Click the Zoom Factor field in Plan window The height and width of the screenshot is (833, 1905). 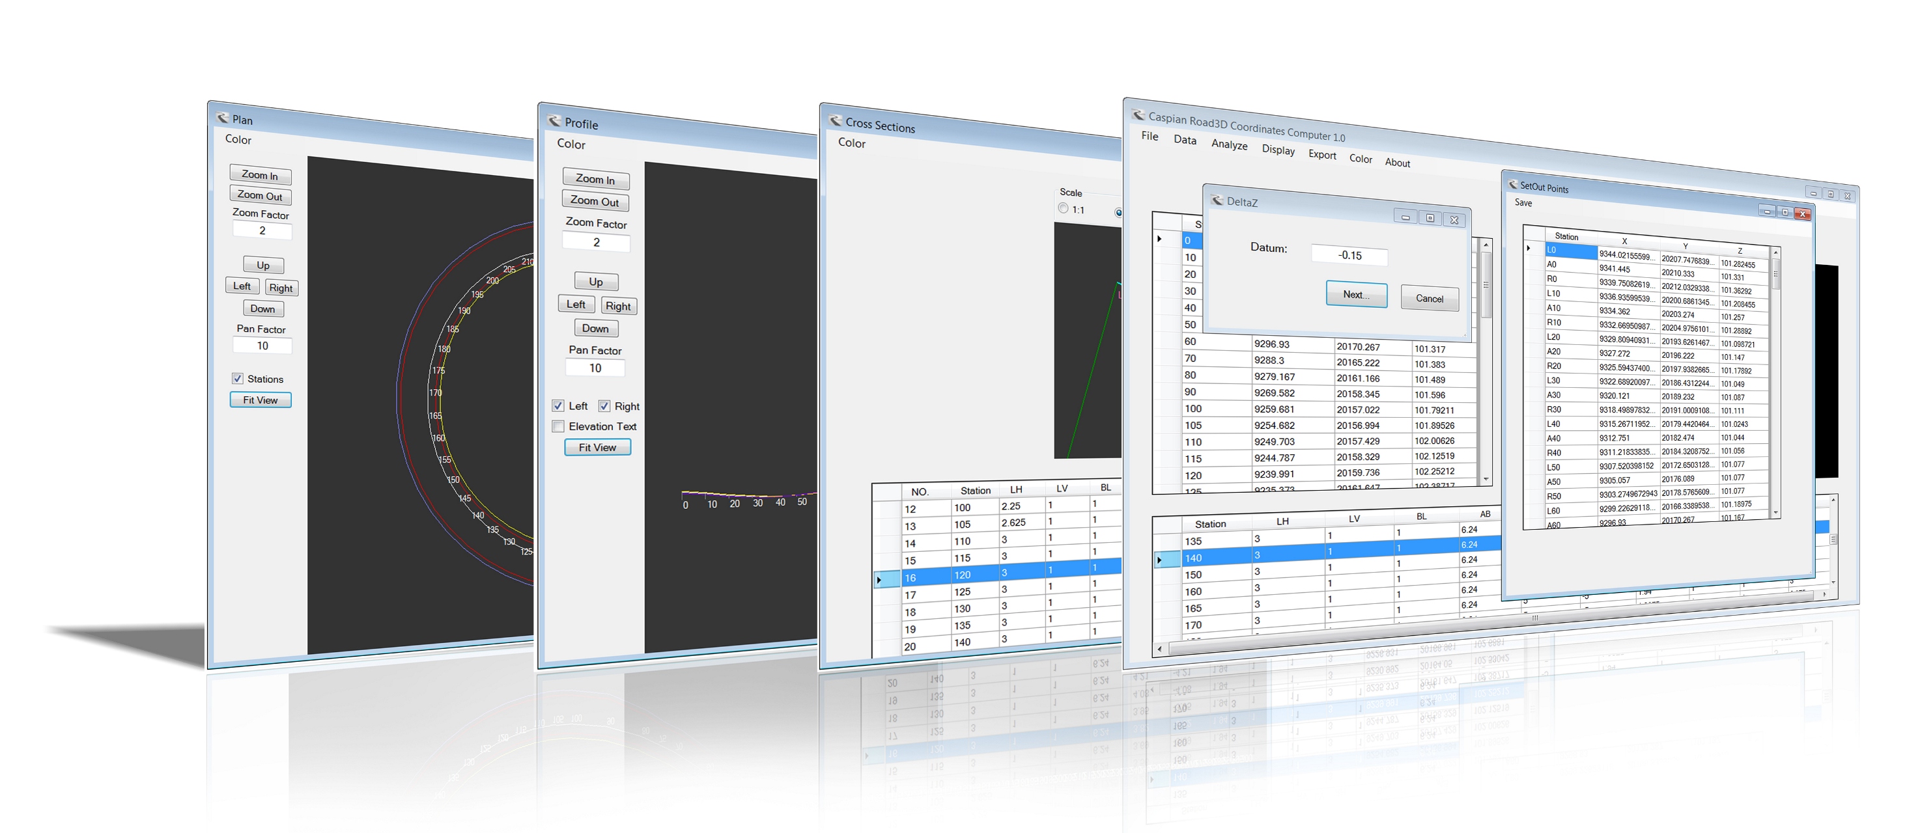(262, 230)
